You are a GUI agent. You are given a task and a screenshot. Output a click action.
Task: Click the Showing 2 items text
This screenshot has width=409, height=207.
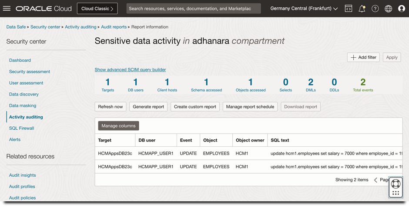[352, 180]
